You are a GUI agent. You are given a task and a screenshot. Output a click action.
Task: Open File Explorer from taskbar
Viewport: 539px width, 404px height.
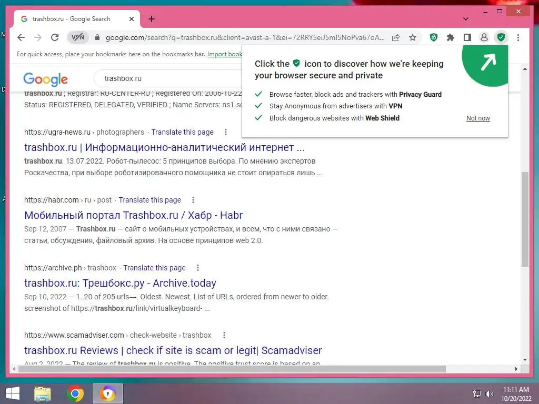pyautogui.click(x=43, y=393)
